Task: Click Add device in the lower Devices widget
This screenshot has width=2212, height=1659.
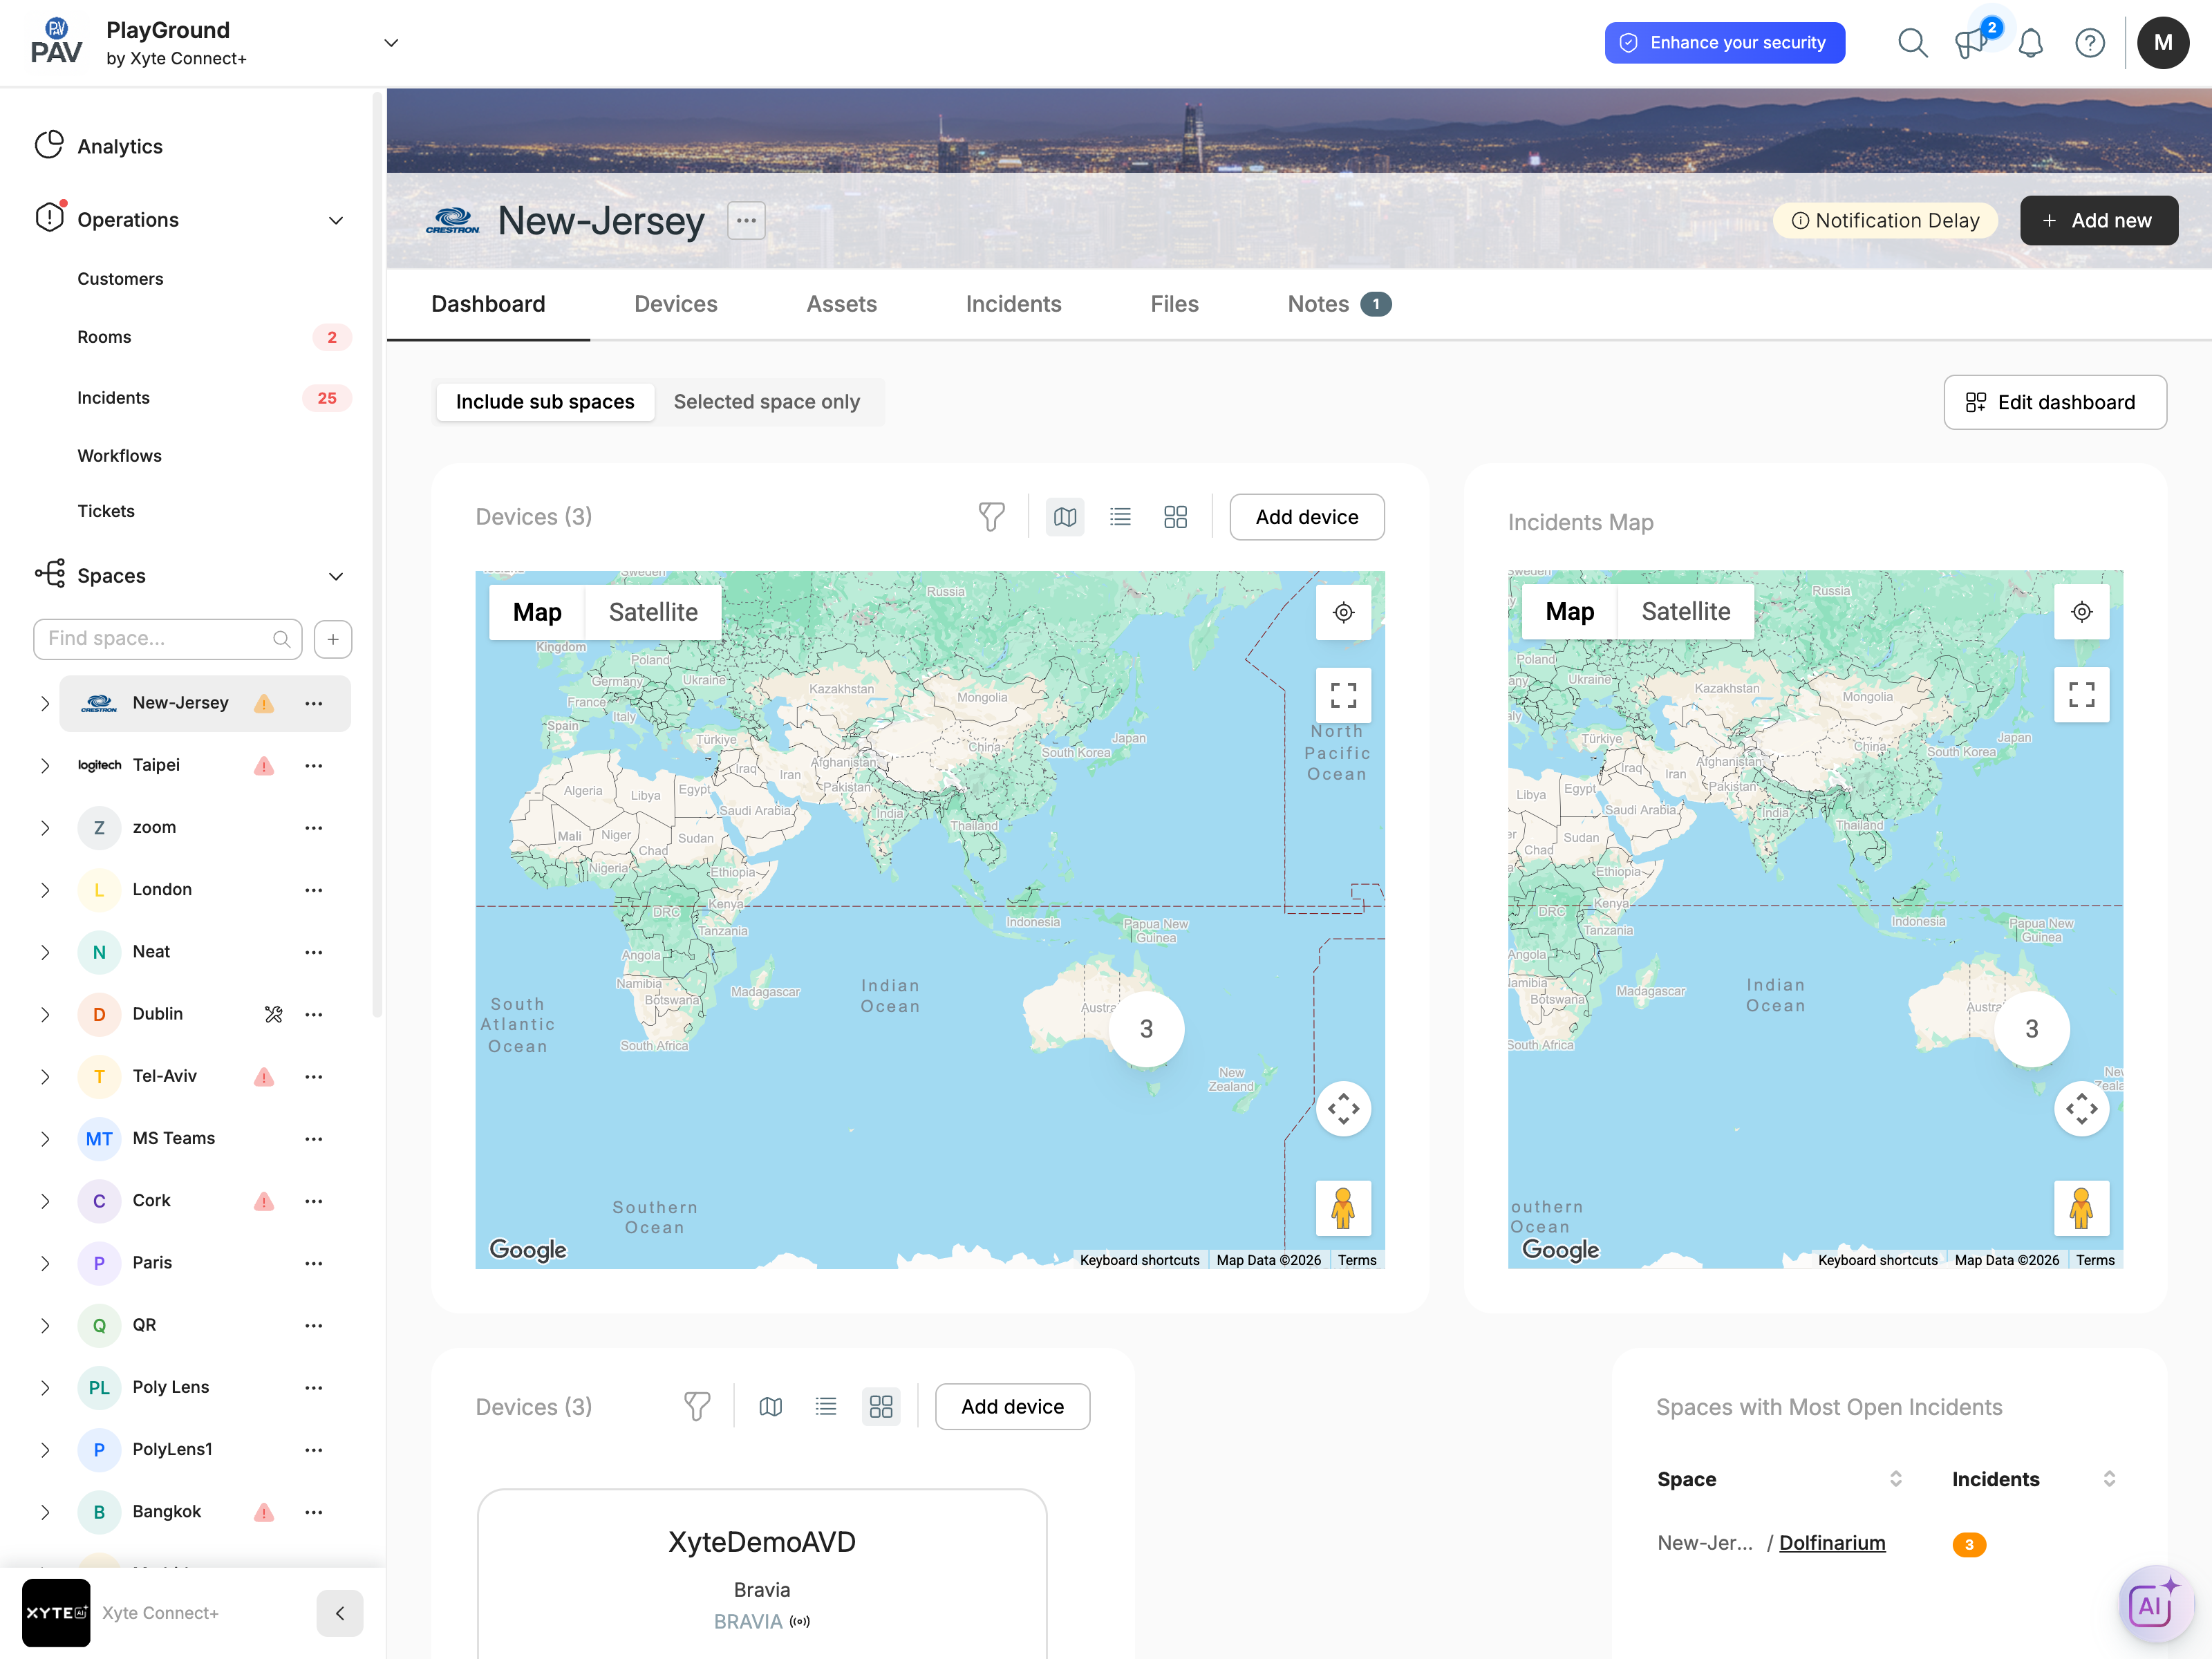Action: point(1012,1407)
